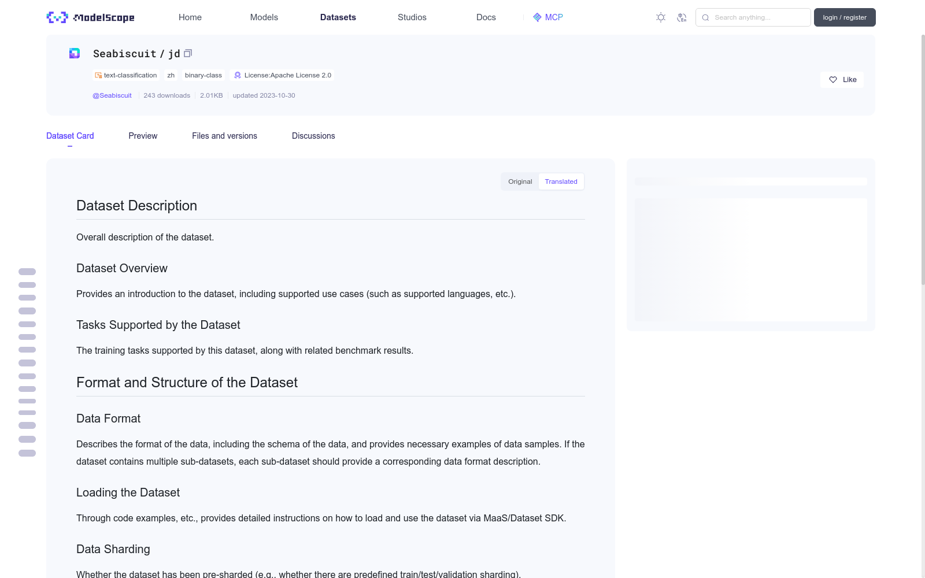Click the search magnifier icon
Image resolution: width=925 pixels, height=578 pixels.
pyautogui.click(x=705, y=17)
